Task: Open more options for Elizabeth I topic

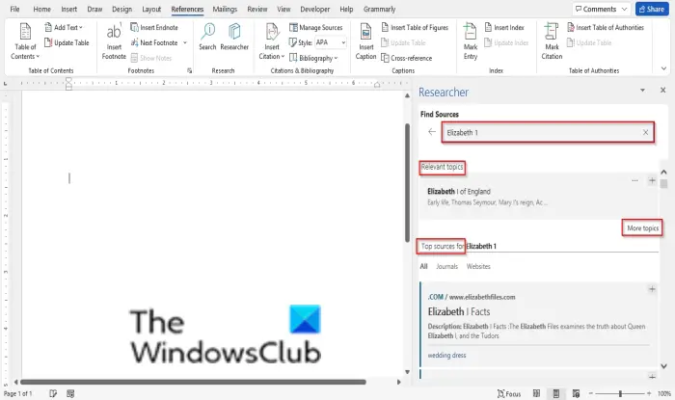Action: point(634,180)
